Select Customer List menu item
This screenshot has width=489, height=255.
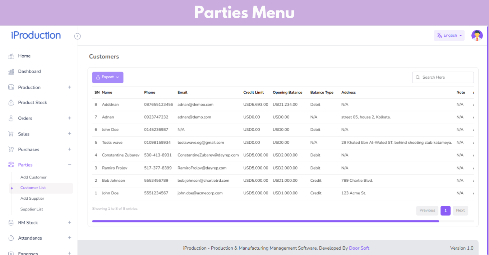(41, 188)
